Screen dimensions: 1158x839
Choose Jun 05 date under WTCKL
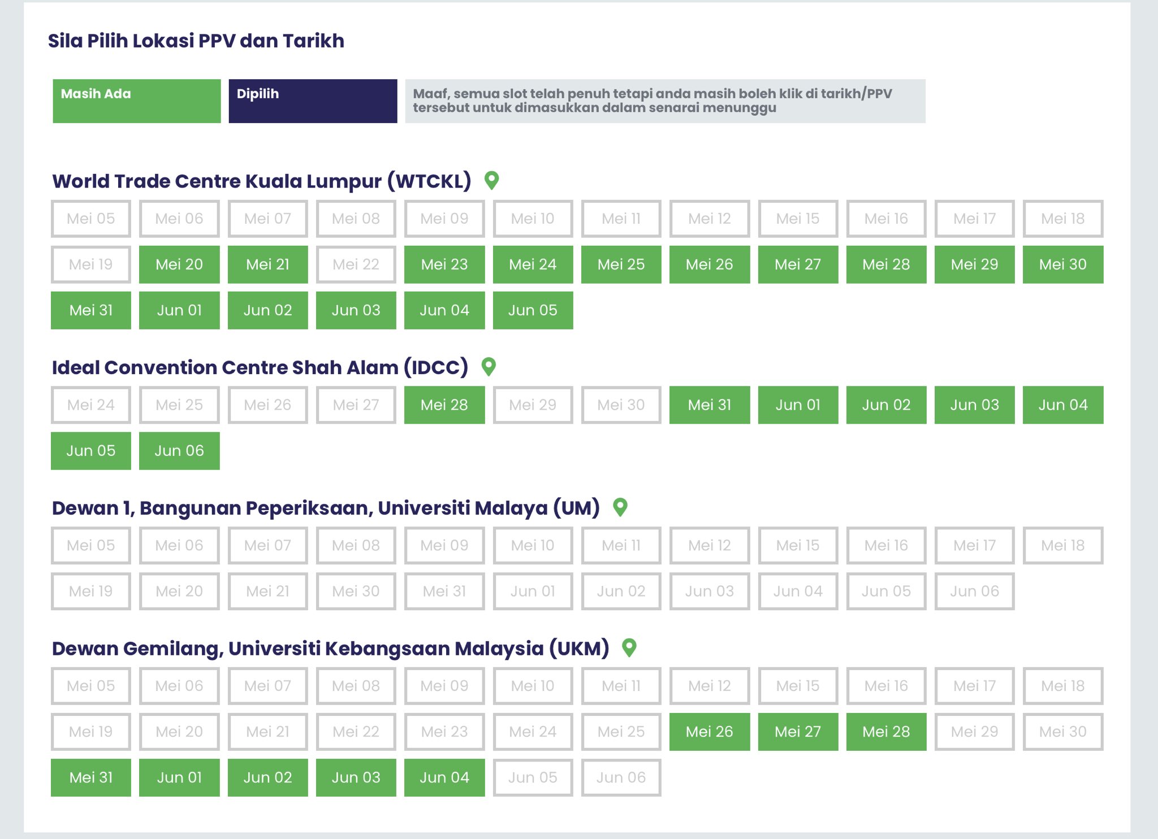click(x=533, y=310)
